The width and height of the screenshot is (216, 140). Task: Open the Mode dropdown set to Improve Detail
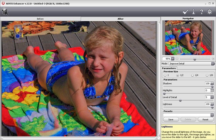191,64
